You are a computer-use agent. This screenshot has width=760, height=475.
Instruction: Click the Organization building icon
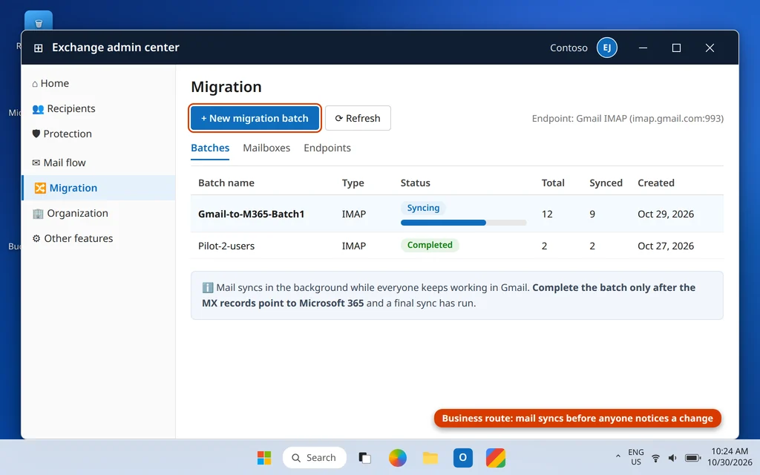point(38,213)
